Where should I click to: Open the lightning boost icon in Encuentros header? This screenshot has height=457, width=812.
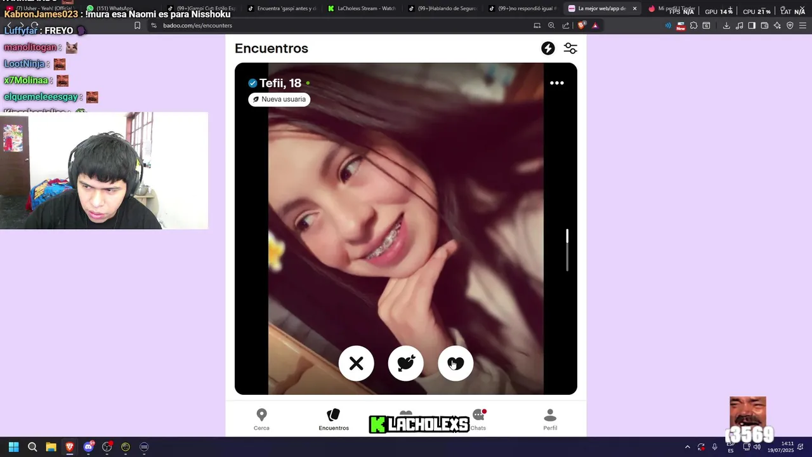548,48
